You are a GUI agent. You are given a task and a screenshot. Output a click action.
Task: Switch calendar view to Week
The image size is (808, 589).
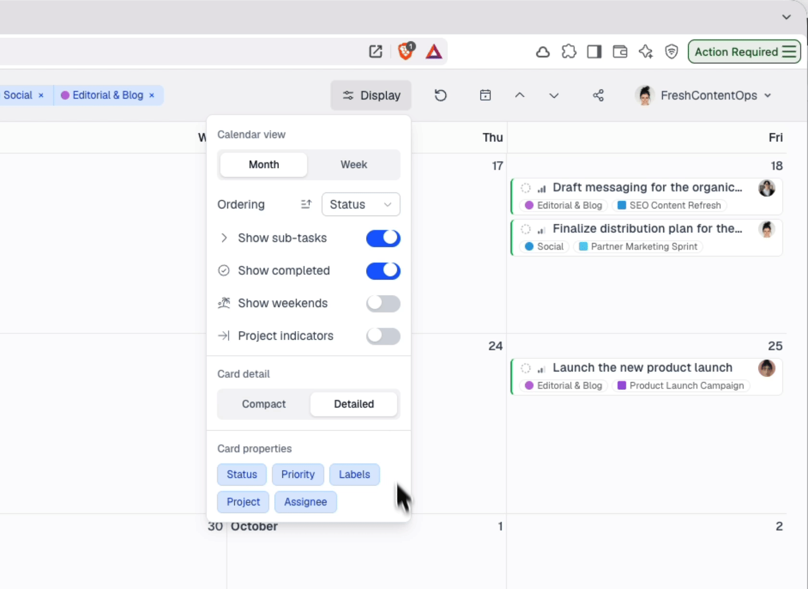point(354,165)
